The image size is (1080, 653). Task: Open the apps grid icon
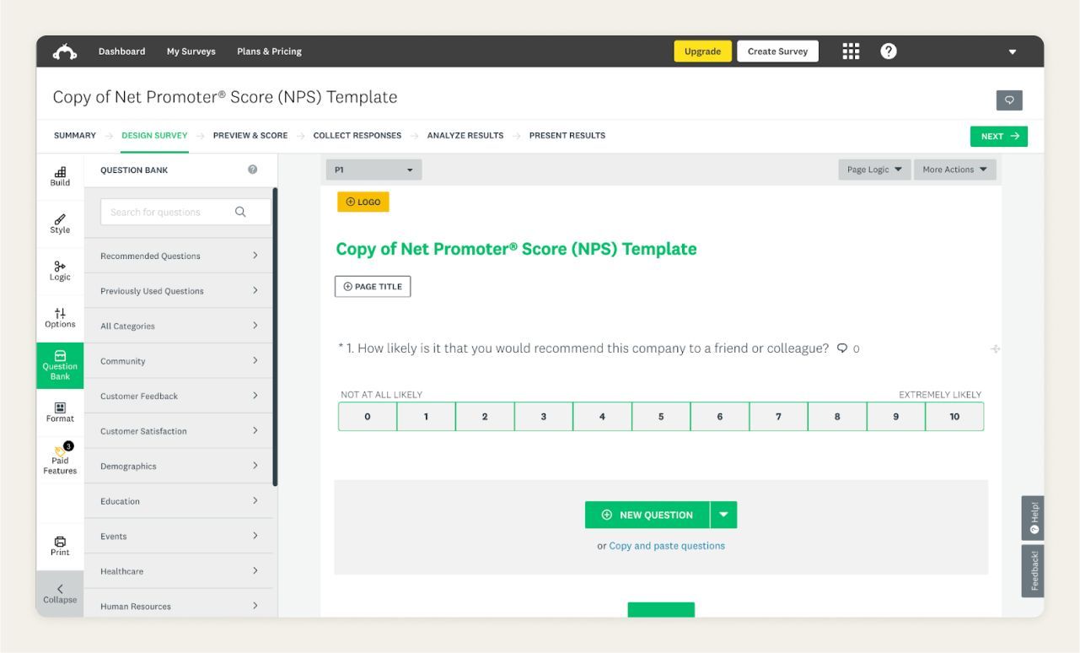pyautogui.click(x=851, y=51)
